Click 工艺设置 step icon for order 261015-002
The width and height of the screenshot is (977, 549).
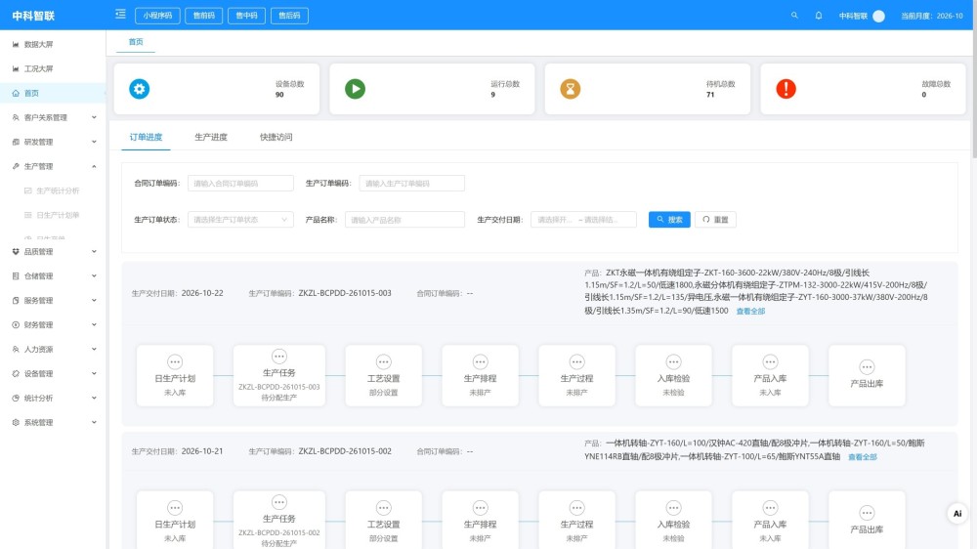[383, 508]
